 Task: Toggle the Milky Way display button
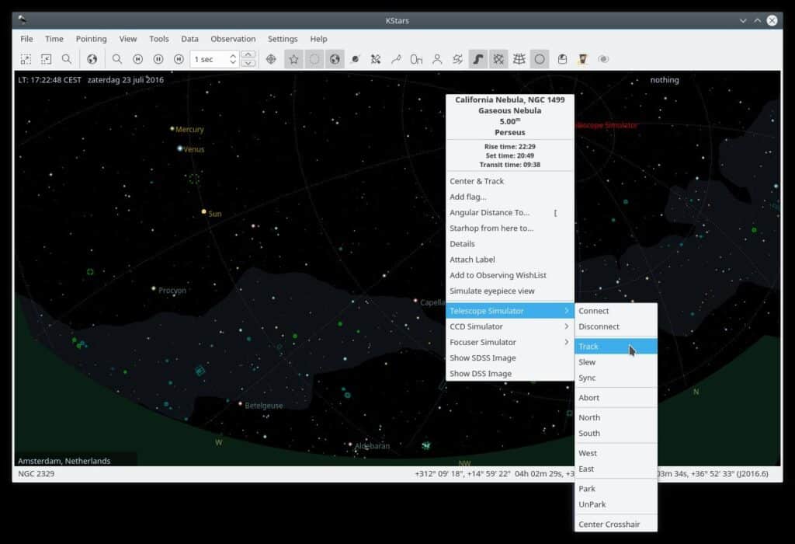pos(477,59)
